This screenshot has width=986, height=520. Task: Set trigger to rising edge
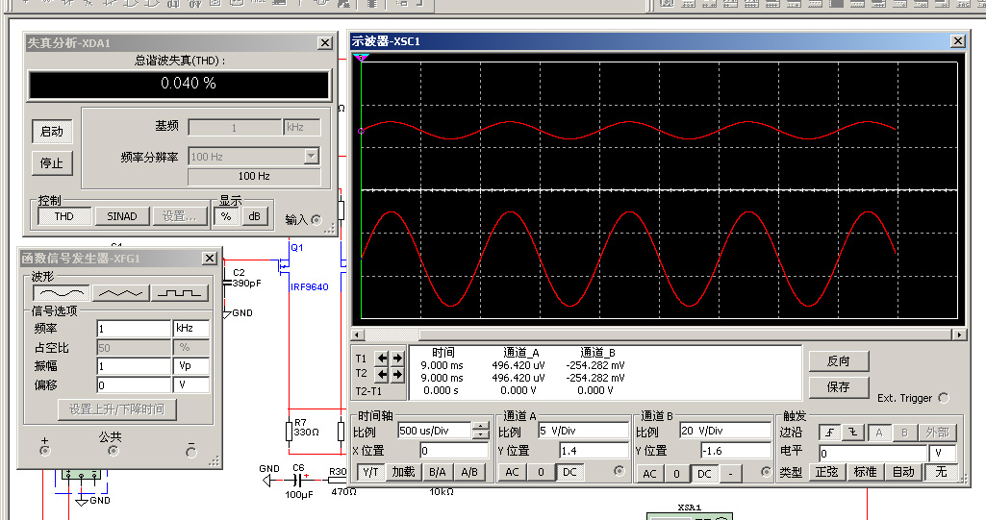tap(830, 433)
